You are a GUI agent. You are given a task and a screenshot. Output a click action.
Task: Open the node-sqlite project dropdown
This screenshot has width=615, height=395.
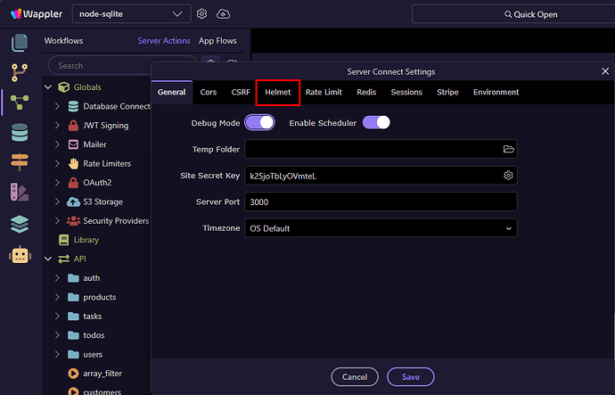(131, 14)
